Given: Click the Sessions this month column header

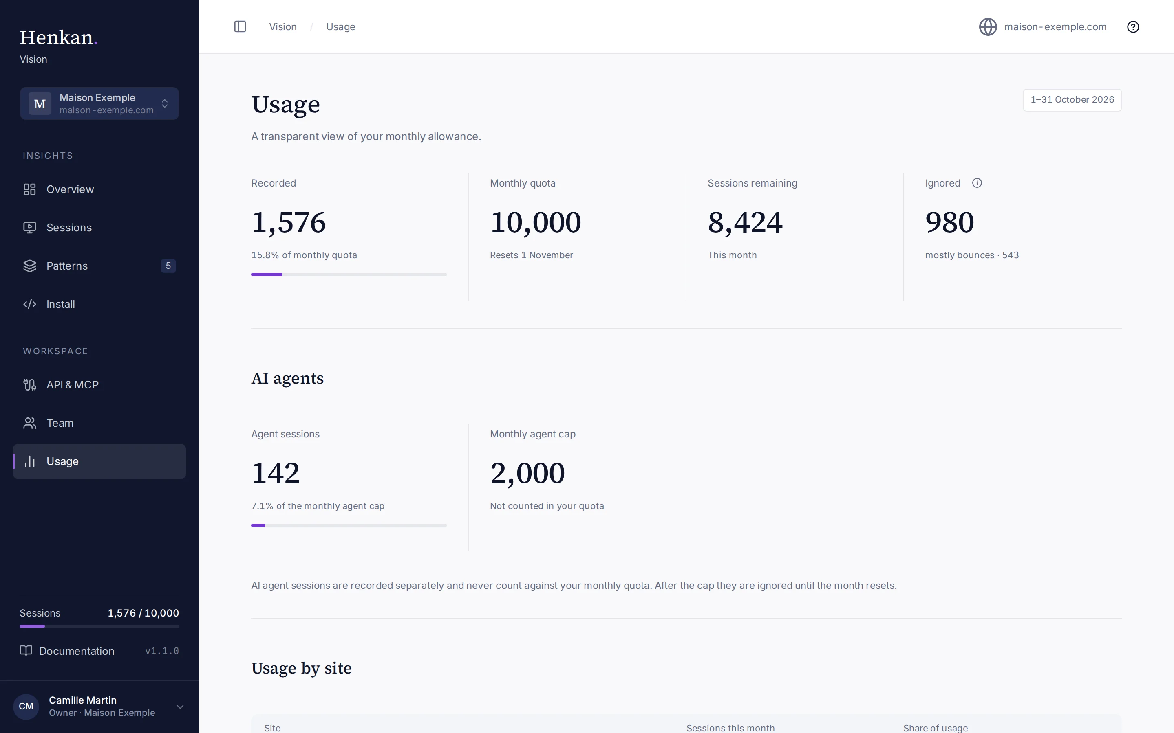Looking at the screenshot, I should coord(730,728).
